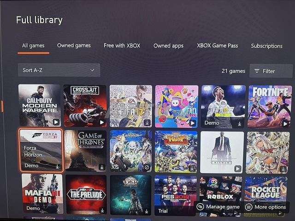
Task: Click play icon on Fall Guys tile
Action: (x=193, y=123)
